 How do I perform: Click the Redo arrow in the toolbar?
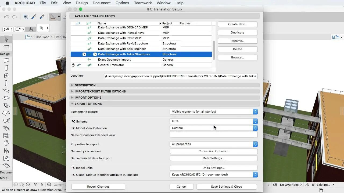point(15,17)
